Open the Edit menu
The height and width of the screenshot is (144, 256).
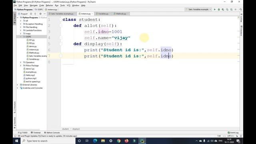pyautogui.click(x=20, y=5)
